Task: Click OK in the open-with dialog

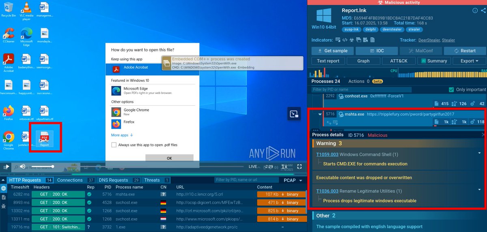Action: [169, 158]
